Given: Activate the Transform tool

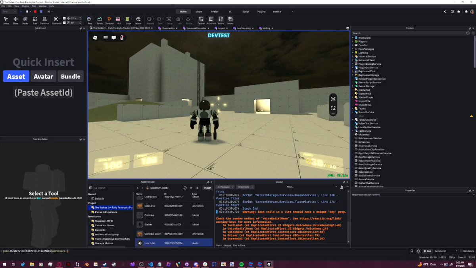Looking at the screenshot, I should tap(45, 20).
